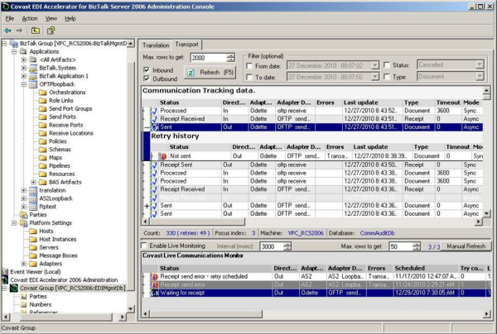Click the Back arrow toolbar icon
Image resolution: width=497 pixels, height=334 pixels.
[x=7, y=31]
